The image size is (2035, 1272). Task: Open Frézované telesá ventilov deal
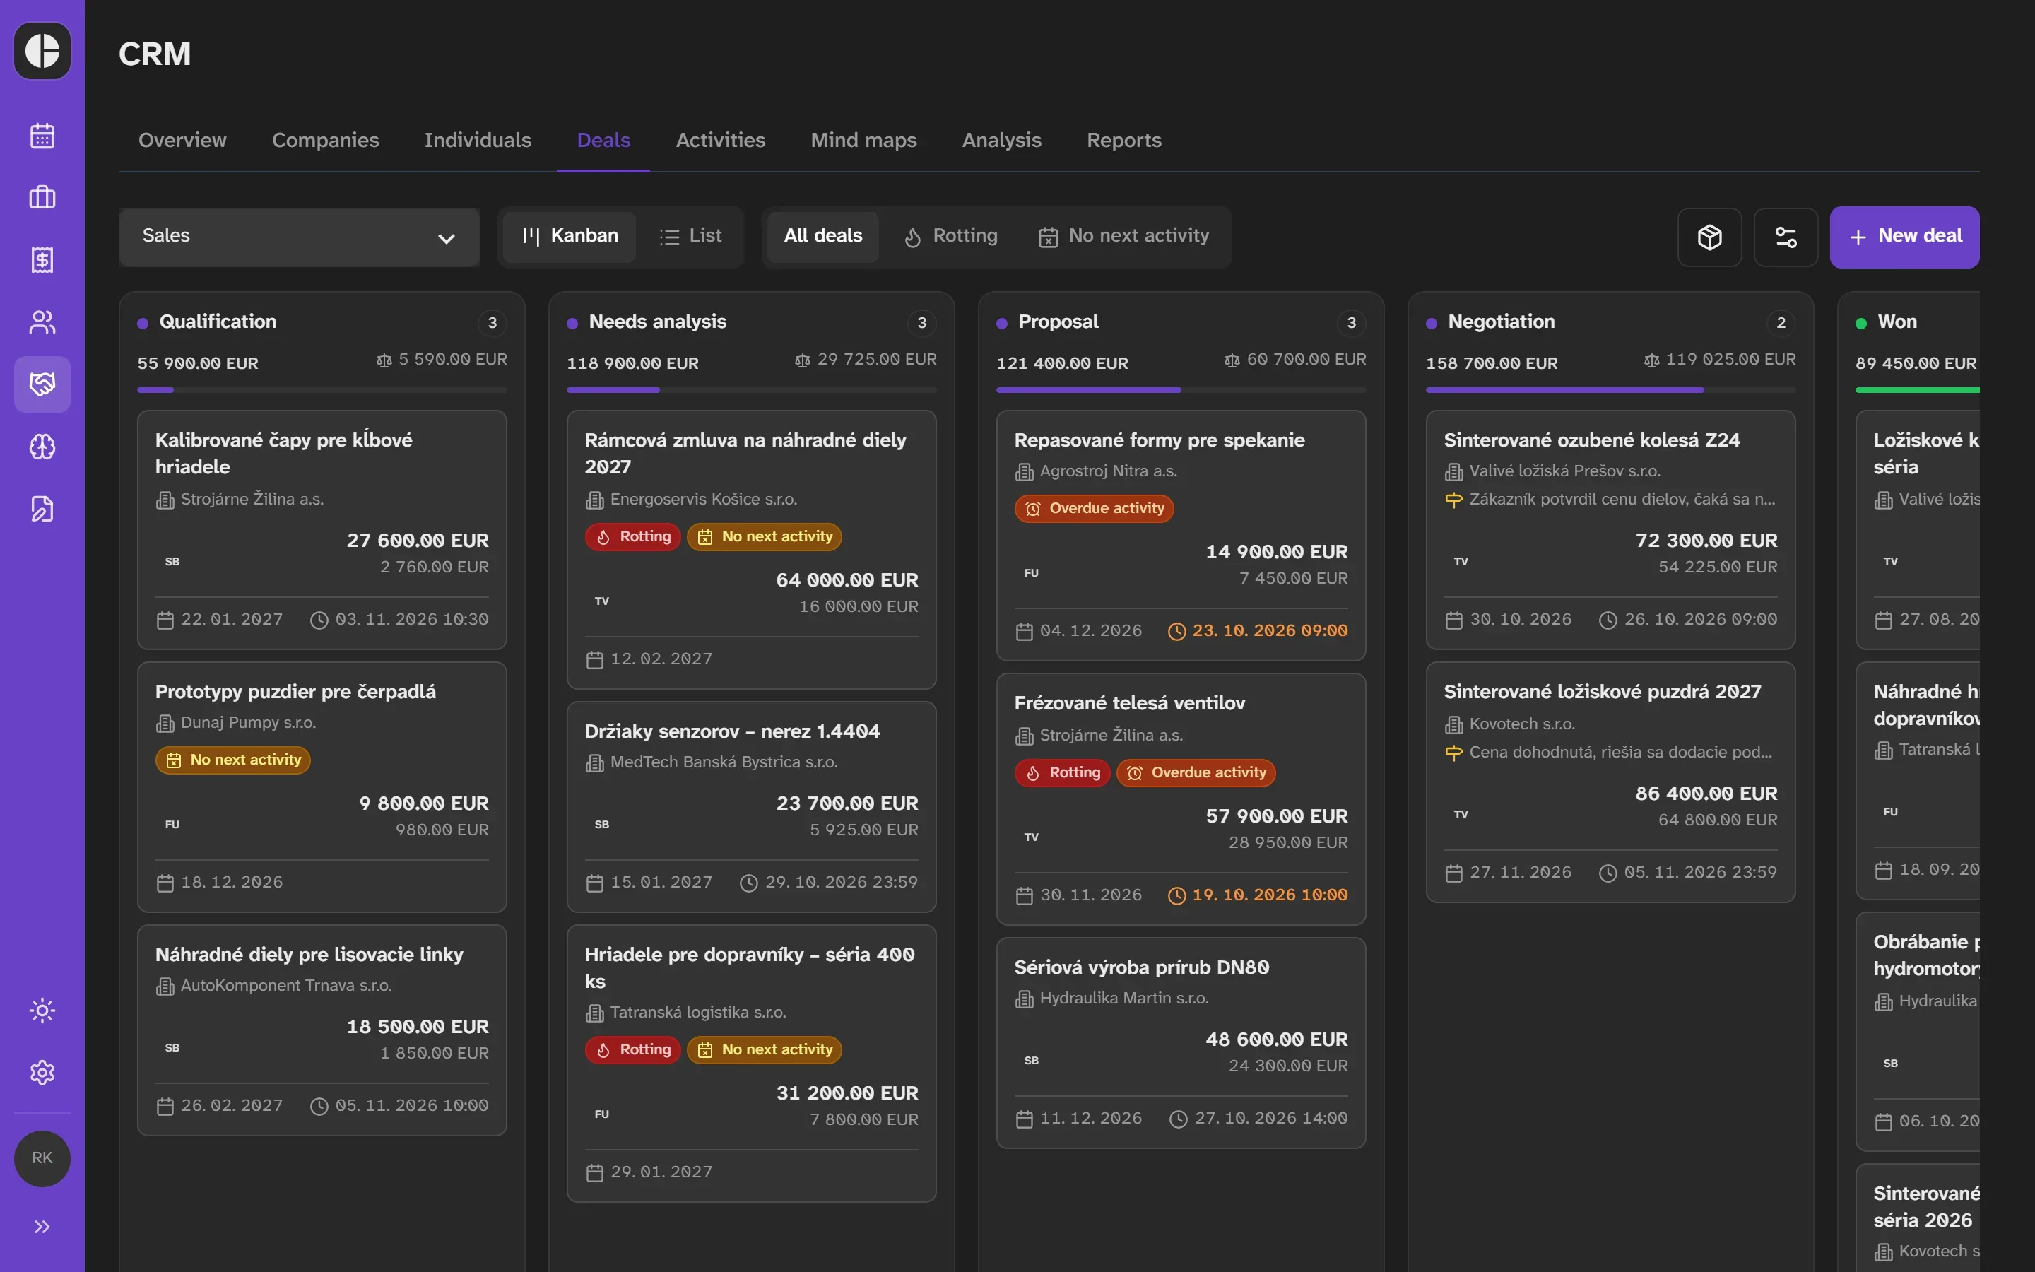pos(1181,799)
